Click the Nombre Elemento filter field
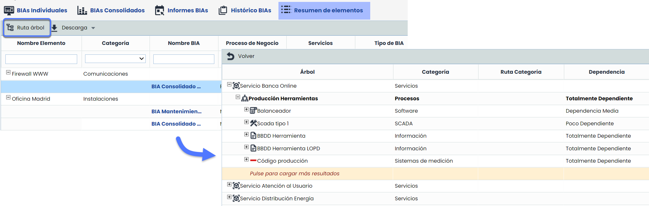Screen dimensions: 649x206 (x=41, y=59)
